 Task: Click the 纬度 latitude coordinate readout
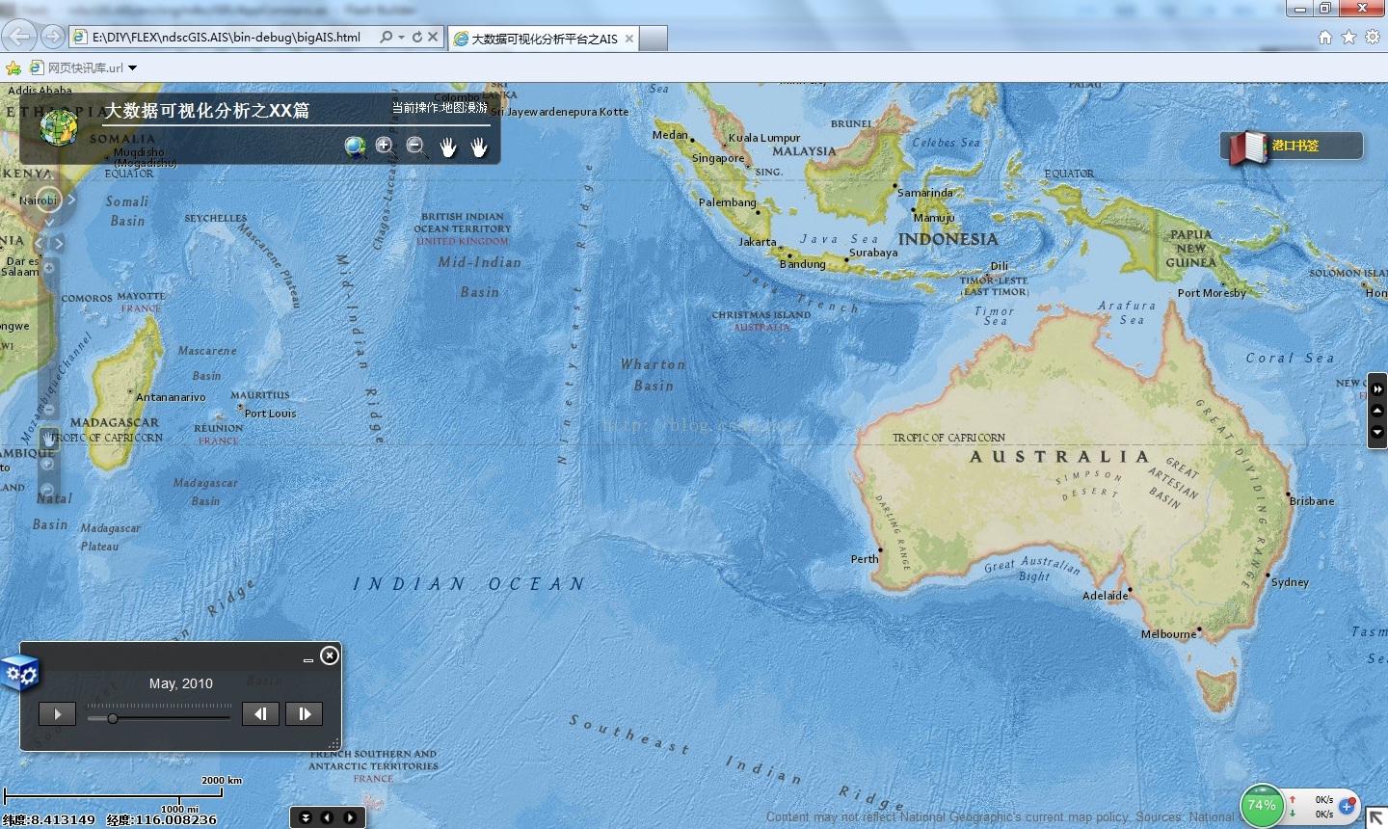pyautogui.click(x=49, y=819)
